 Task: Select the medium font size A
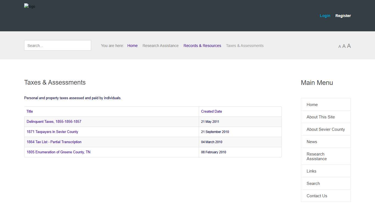click(344, 46)
